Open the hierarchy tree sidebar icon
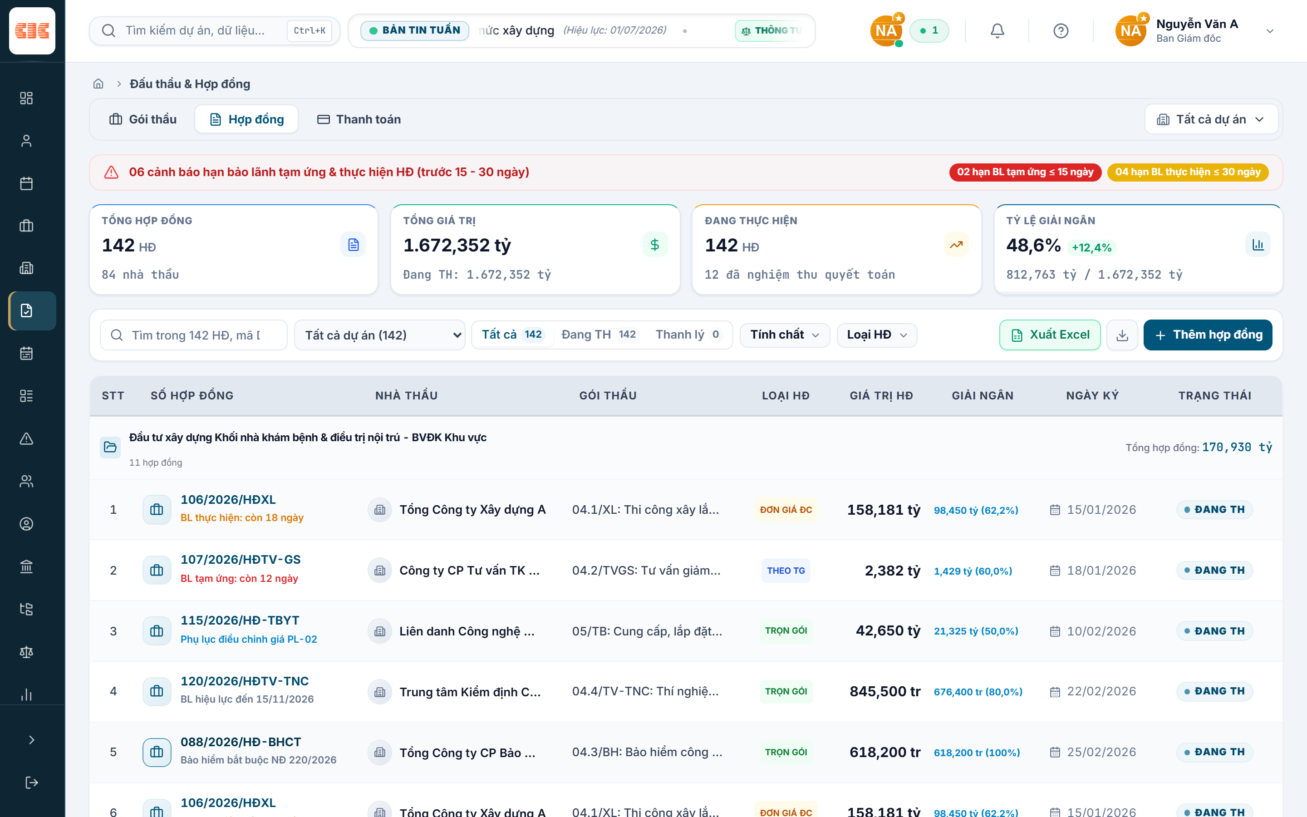 tap(26, 609)
